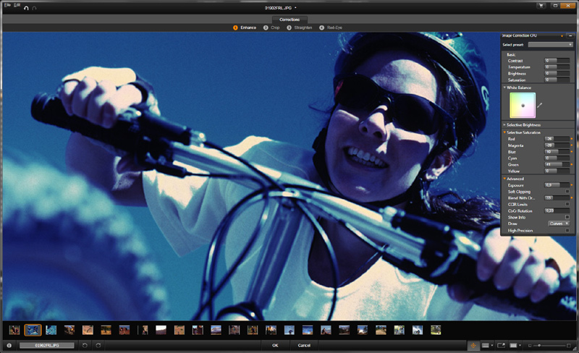Reset Blue saturation via its orange dot

[572, 151]
